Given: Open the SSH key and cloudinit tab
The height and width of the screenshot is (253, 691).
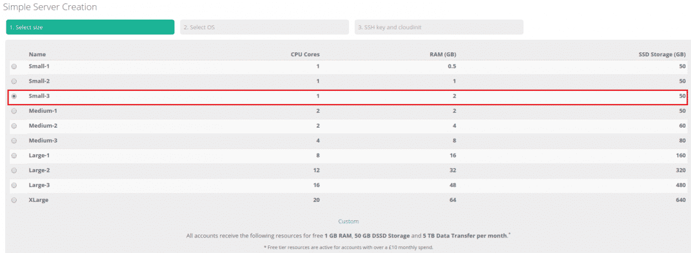Looking at the screenshot, I should pyautogui.click(x=439, y=27).
